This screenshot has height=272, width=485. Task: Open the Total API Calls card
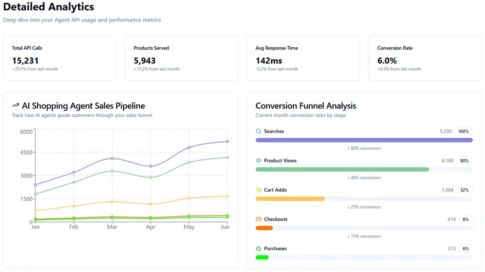59,58
